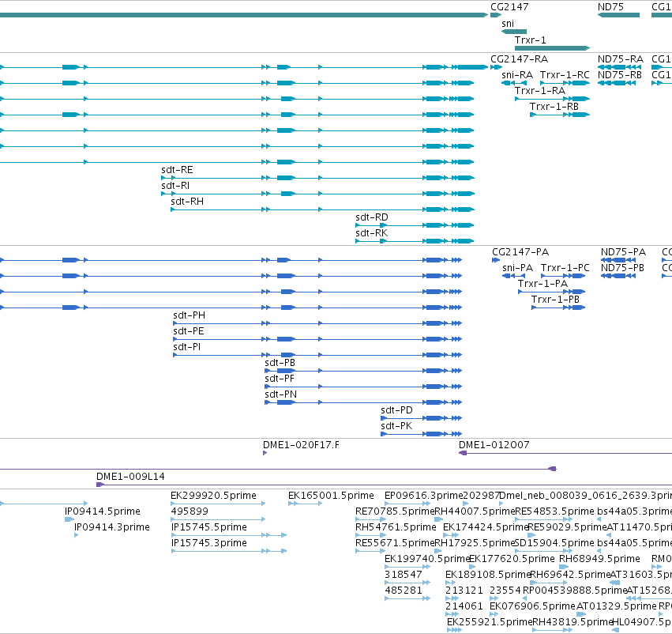Screen dimensions: 672x634
Task: Select the IP09414.5prime EST label
Action: 103,511
